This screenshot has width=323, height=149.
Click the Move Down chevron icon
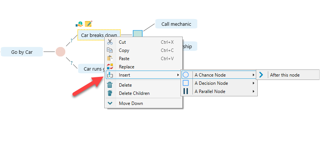point(110,103)
